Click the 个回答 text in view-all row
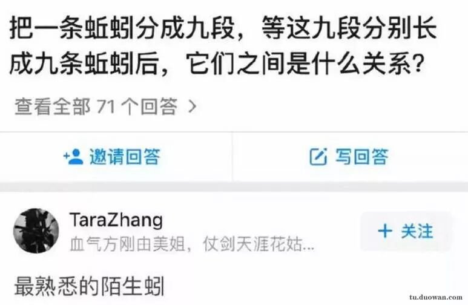This screenshot has height=305, width=468. (x=149, y=107)
